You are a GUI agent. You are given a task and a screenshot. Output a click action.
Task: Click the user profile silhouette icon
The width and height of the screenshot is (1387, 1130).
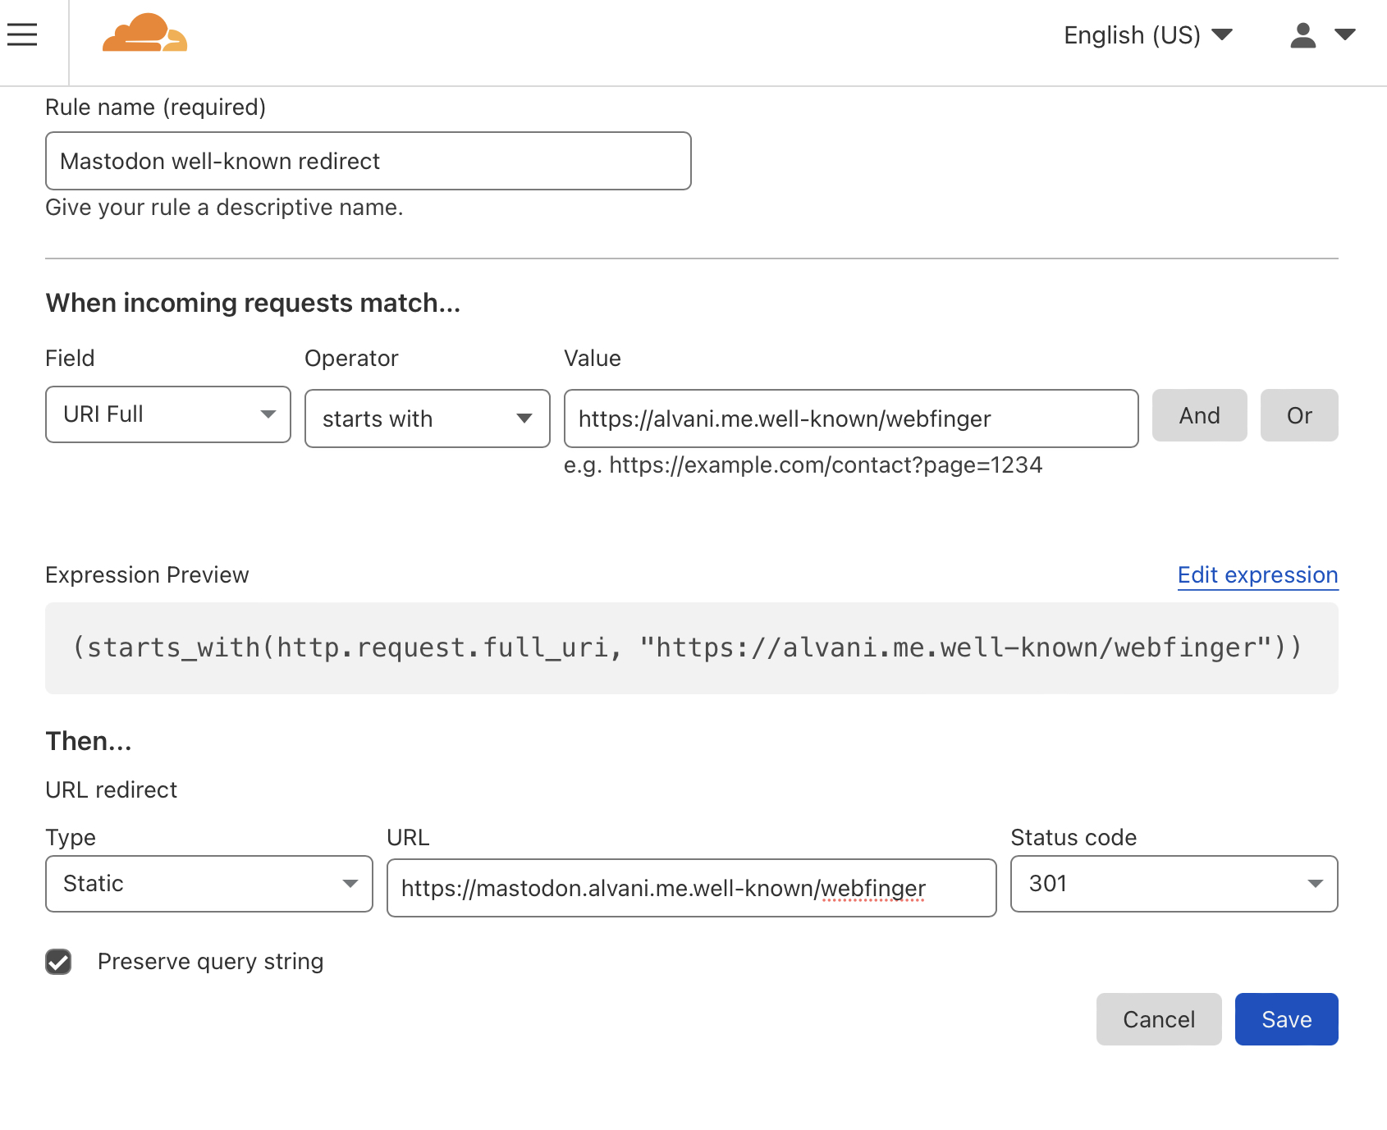point(1302,35)
